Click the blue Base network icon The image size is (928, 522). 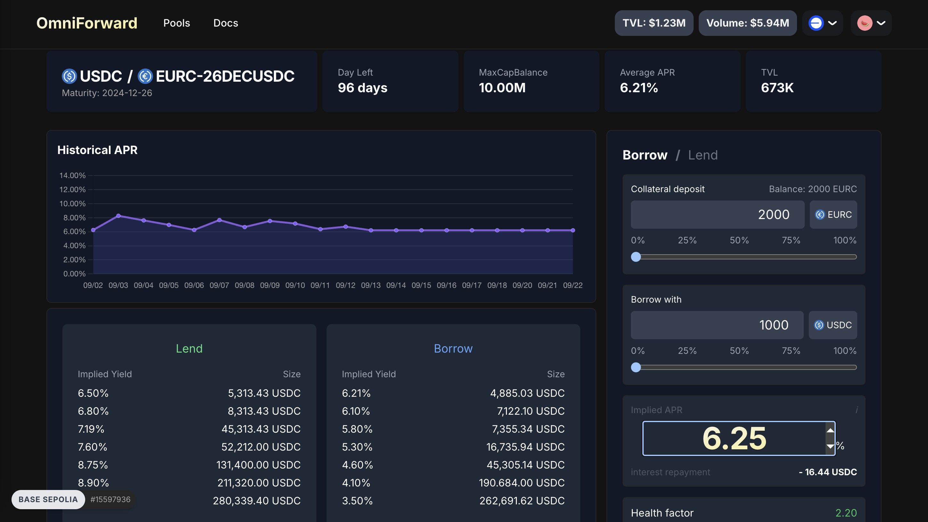[816, 23]
